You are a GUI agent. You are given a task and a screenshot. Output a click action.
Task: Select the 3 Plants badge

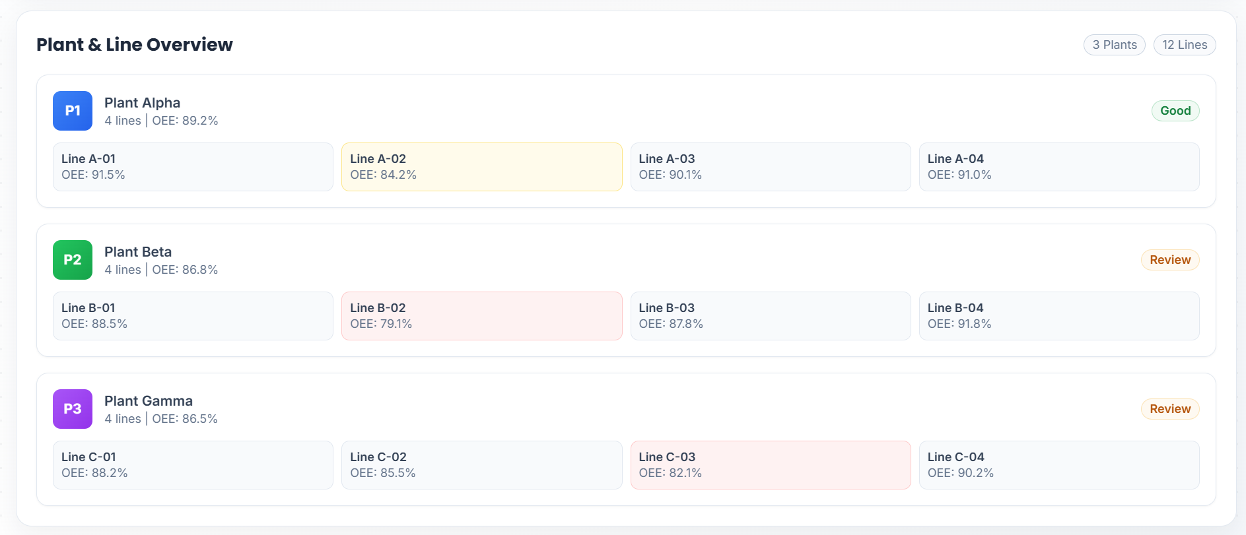coord(1114,45)
